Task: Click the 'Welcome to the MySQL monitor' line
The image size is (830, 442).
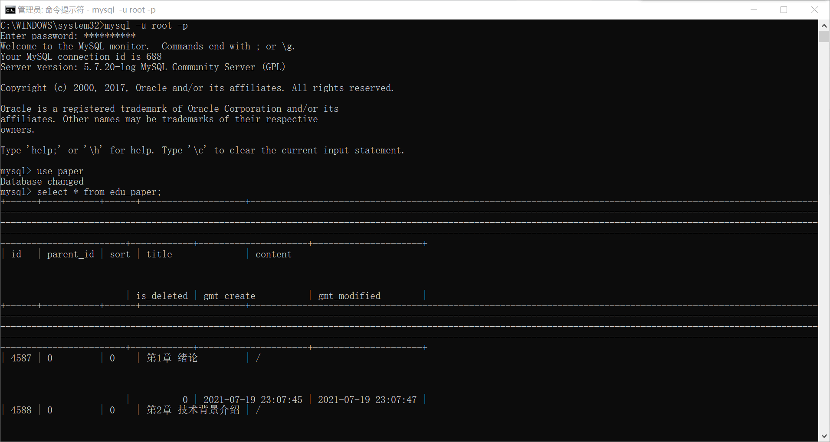Action: 148,46
